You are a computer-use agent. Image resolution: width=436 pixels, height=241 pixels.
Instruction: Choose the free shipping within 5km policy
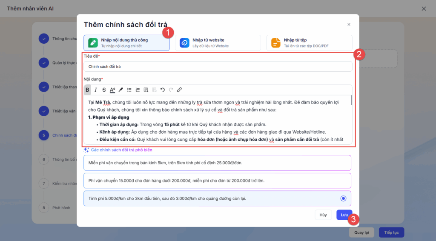point(218,163)
